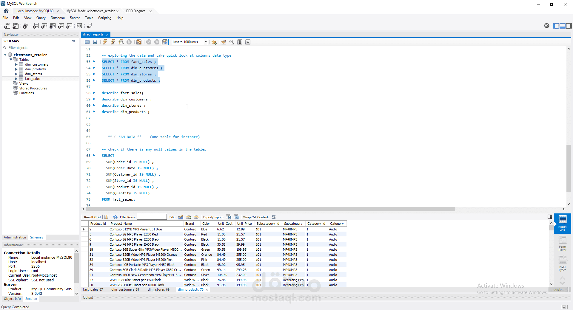Open the Limit to 1000 rows dropdown
573x310 pixels.
(x=190, y=42)
